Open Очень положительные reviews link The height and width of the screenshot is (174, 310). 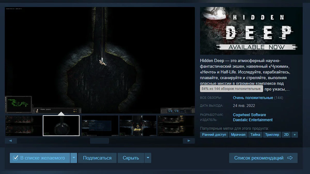pos(253,98)
